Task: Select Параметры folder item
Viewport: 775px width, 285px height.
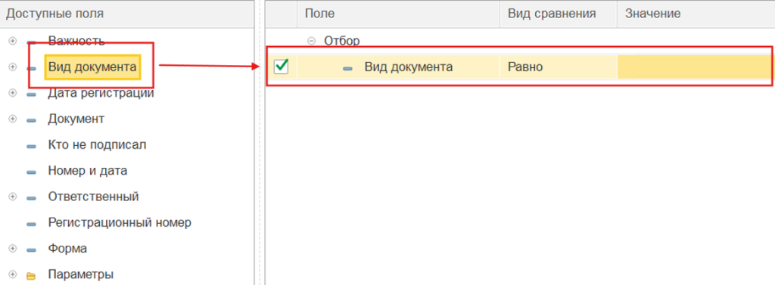Action: tap(80, 274)
